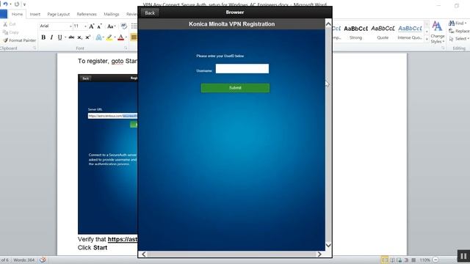Click Repeat icon in Quick Access Toolbar
This screenshot has width=470, height=264.
[17, 4]
